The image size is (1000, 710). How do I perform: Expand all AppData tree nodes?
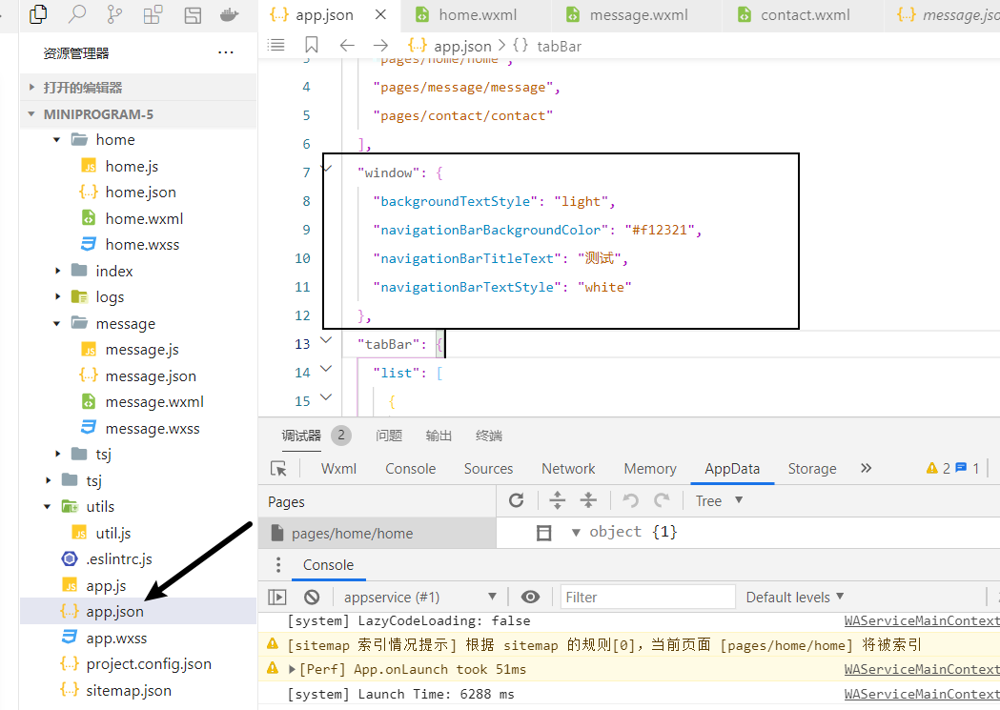(558, 500)
